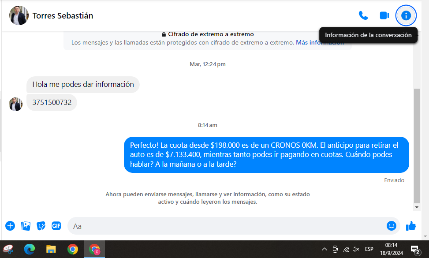Open Microsoft Edge from the taskbar

point(30,249)
